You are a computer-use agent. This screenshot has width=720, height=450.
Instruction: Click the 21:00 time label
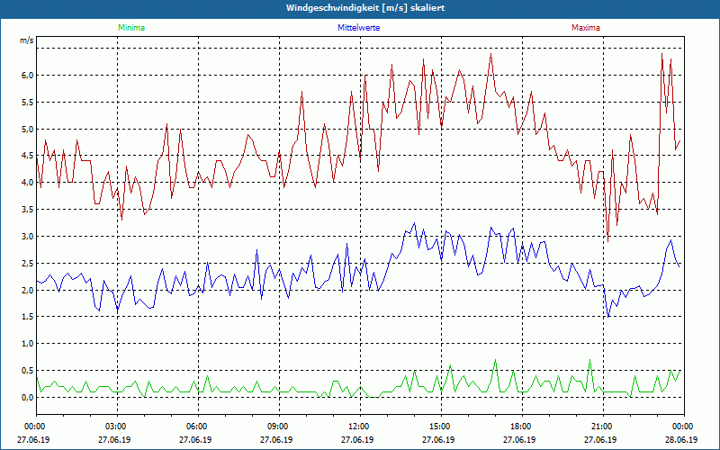601,427
